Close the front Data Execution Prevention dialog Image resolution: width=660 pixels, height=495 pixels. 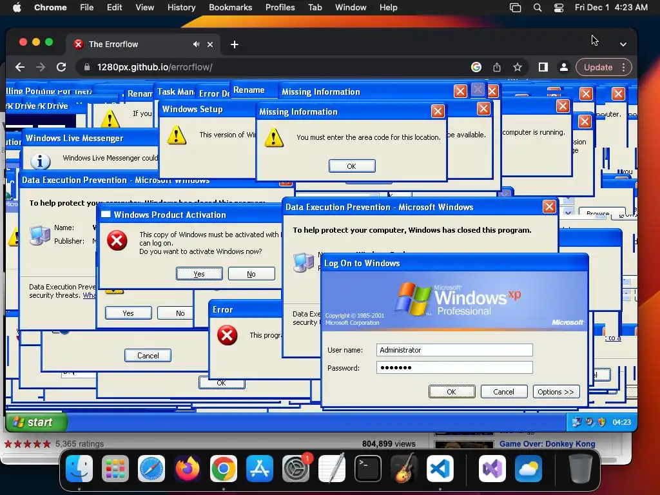tap(549, 207)
